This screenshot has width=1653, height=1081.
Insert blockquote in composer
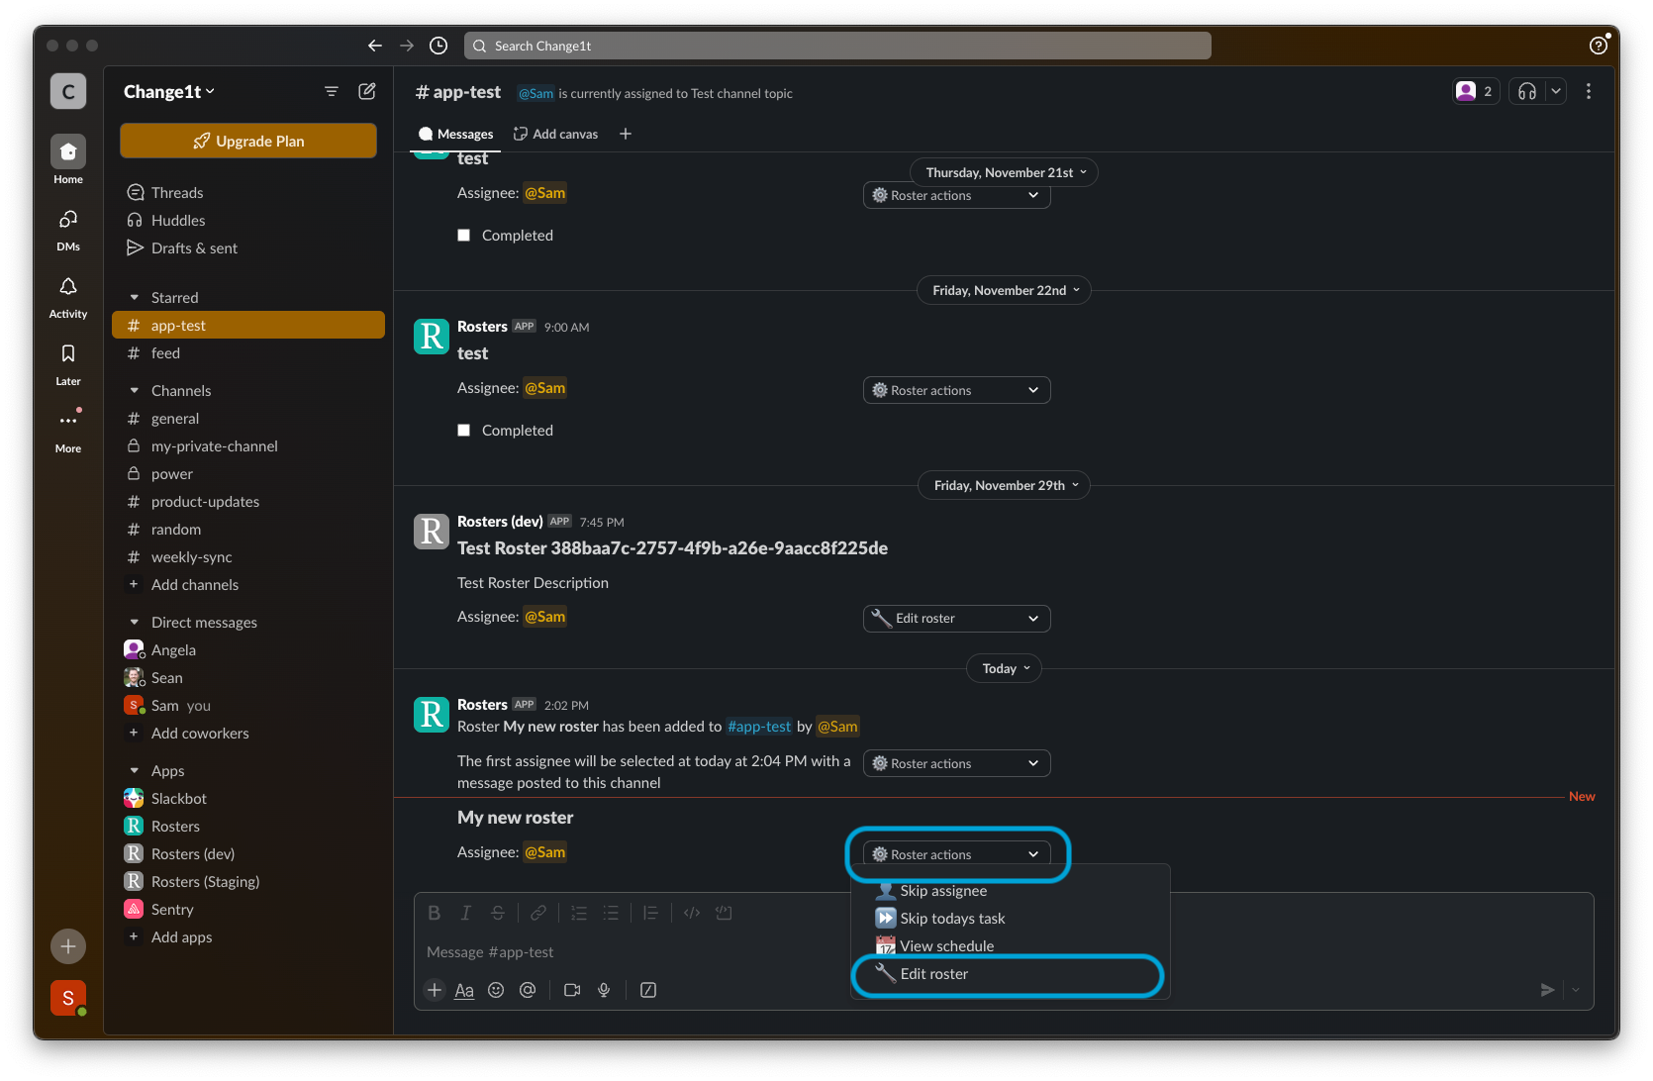pyautogui.click(x=650, y=913)
